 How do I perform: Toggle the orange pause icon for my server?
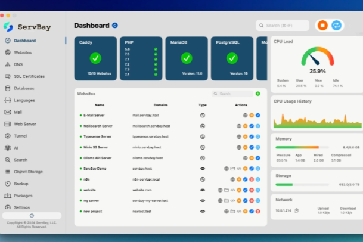239,200
